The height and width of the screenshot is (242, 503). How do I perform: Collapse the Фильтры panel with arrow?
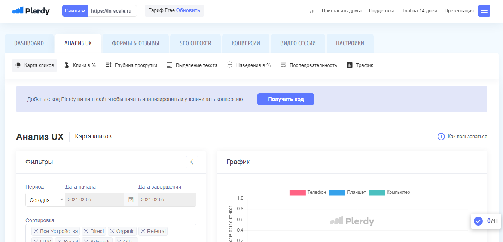point(192,162)
